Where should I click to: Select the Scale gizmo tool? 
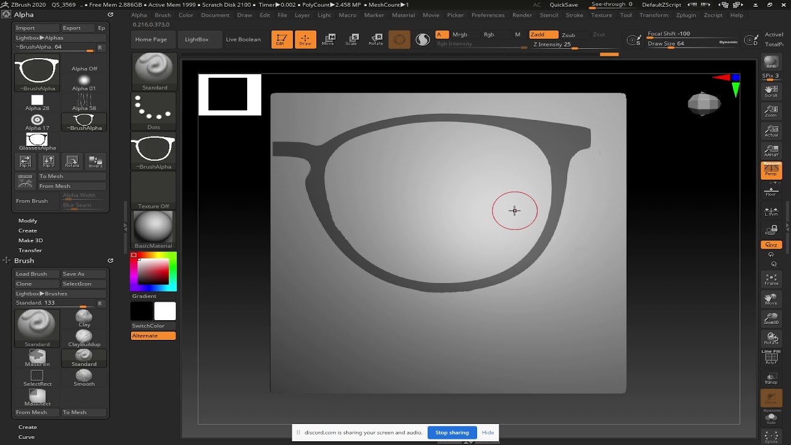[x=352, y=40]
